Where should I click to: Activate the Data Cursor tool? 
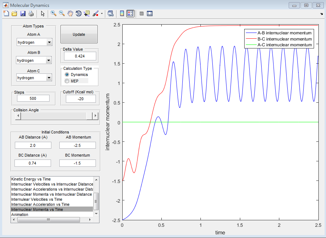tap(87, 13)
